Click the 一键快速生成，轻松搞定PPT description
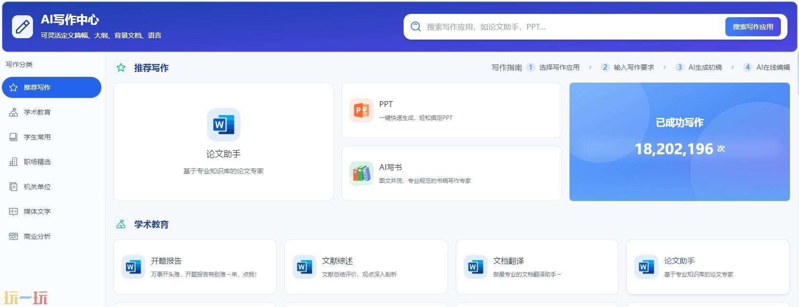The height and width of the screenshot is (307, 799). [x=416, y=117]
